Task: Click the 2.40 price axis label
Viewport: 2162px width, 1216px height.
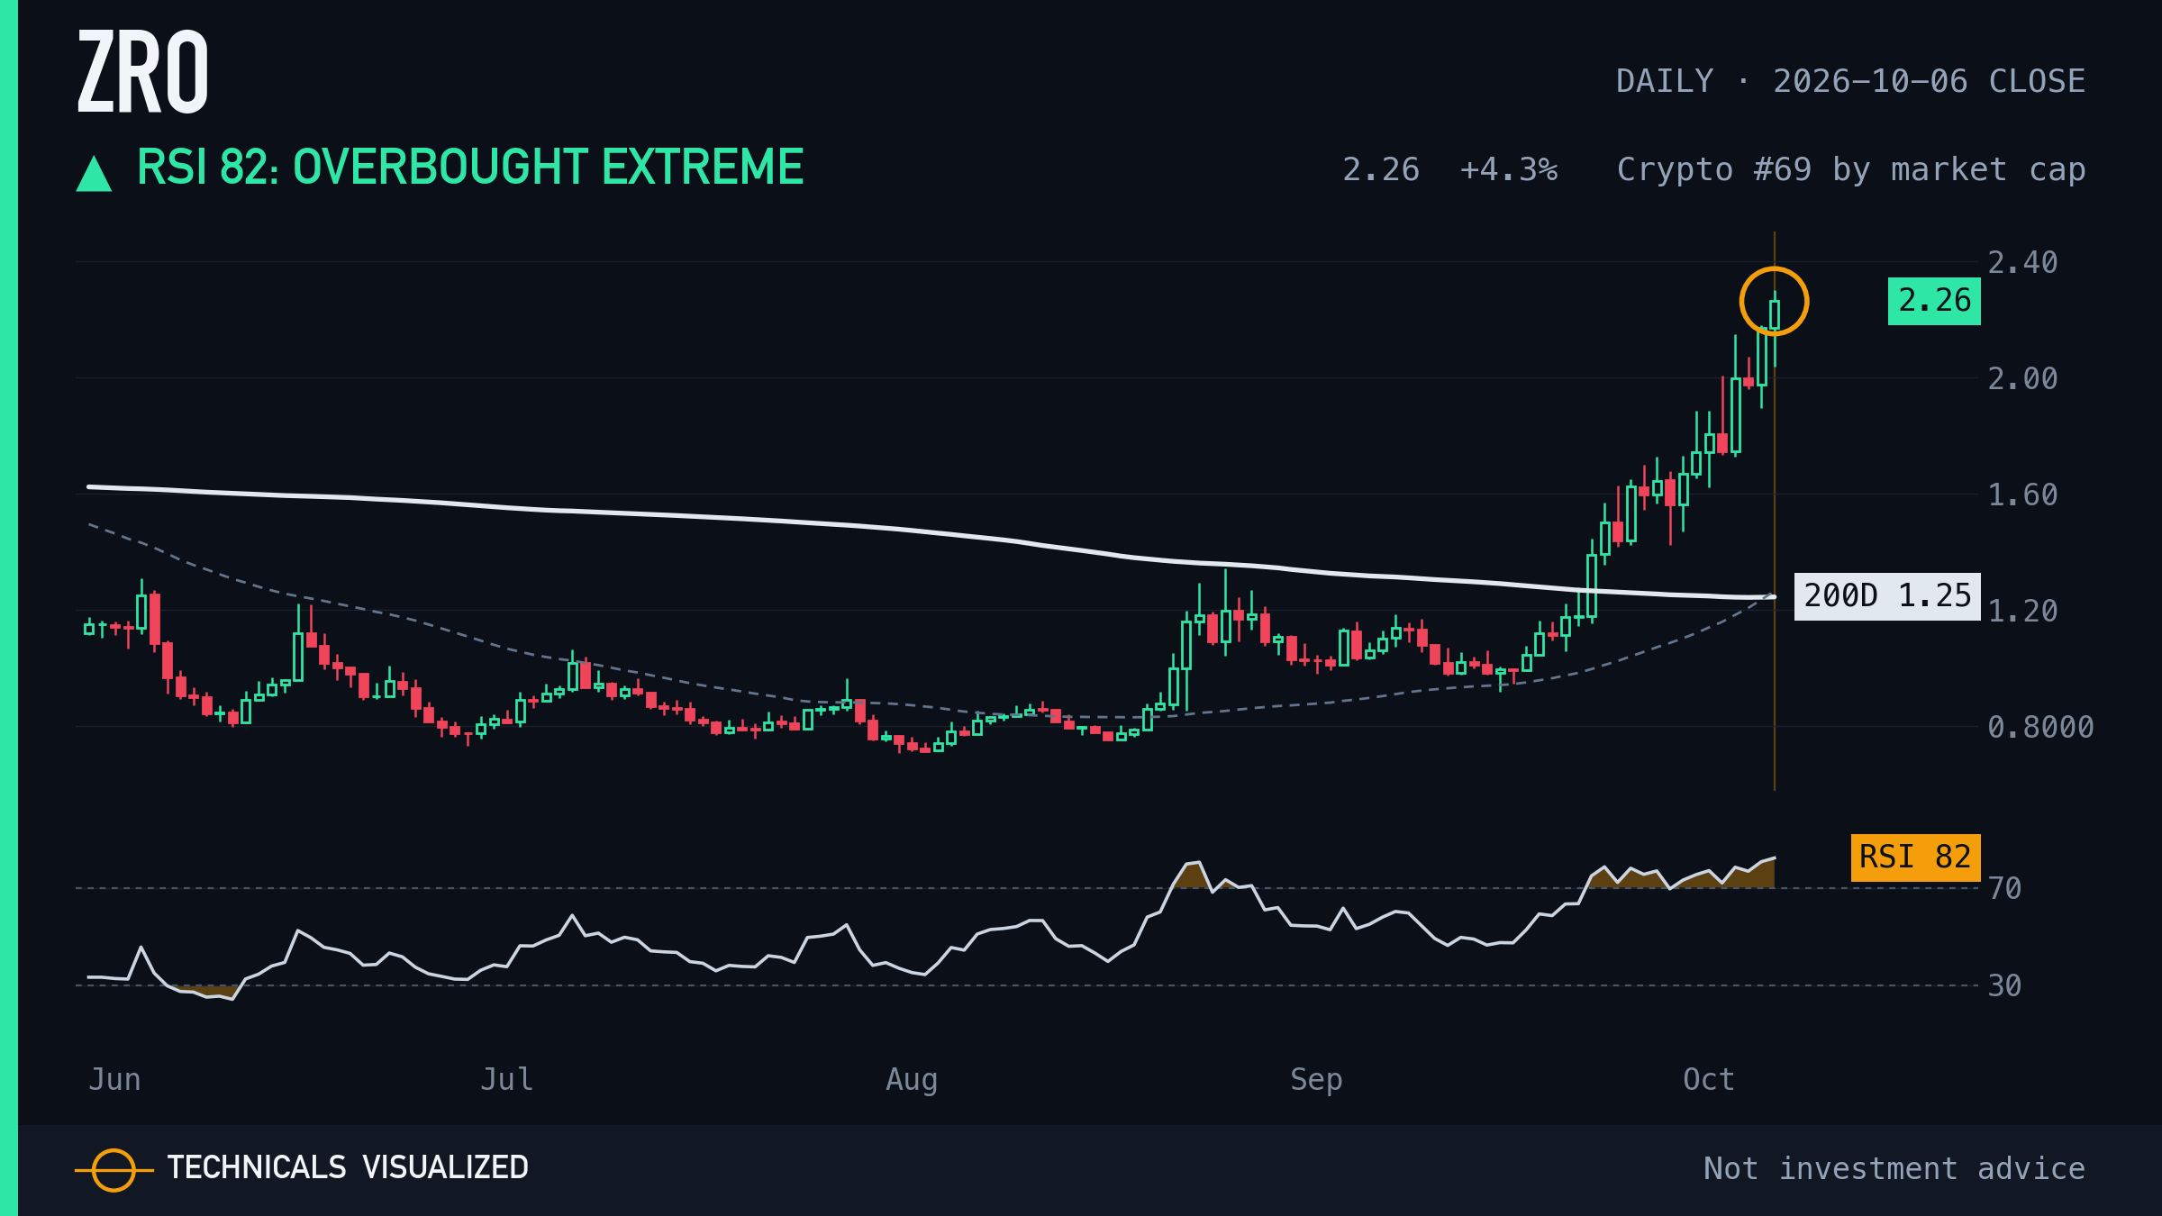Action: point(2023,263)
